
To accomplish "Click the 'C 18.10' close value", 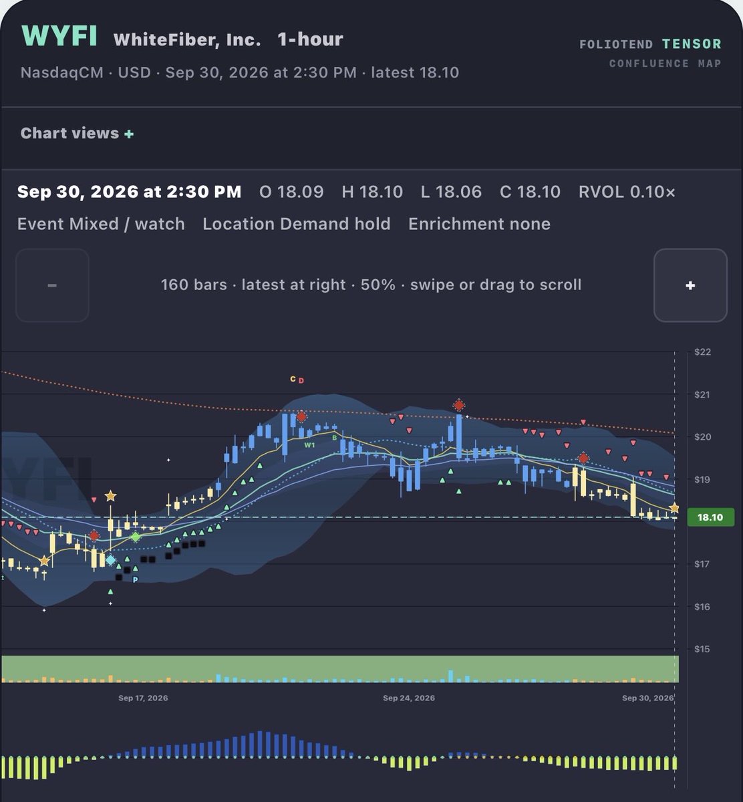I will pyautogui.click(x=530, y=192).
